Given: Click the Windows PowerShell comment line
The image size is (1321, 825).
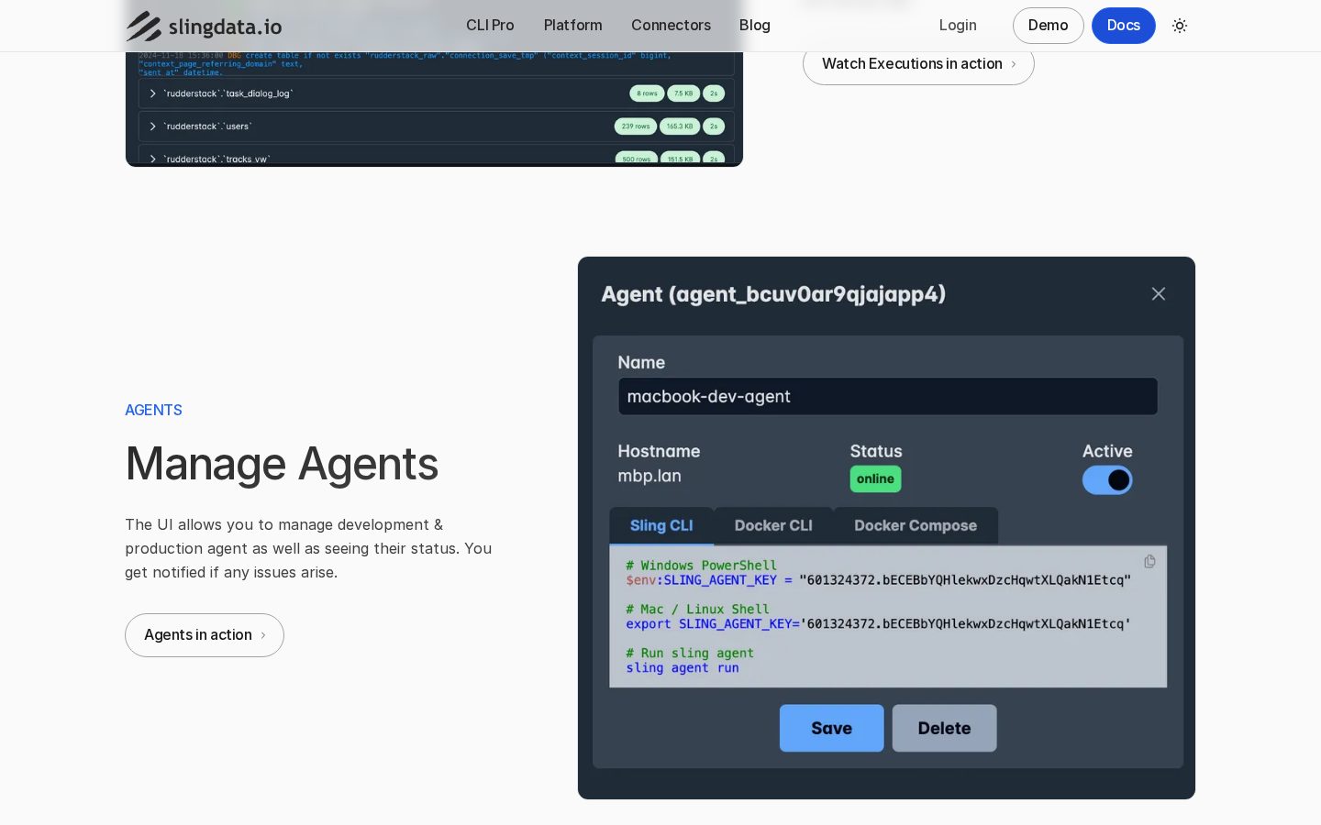Looking at the screenshot, I should [x=701, y=566].
